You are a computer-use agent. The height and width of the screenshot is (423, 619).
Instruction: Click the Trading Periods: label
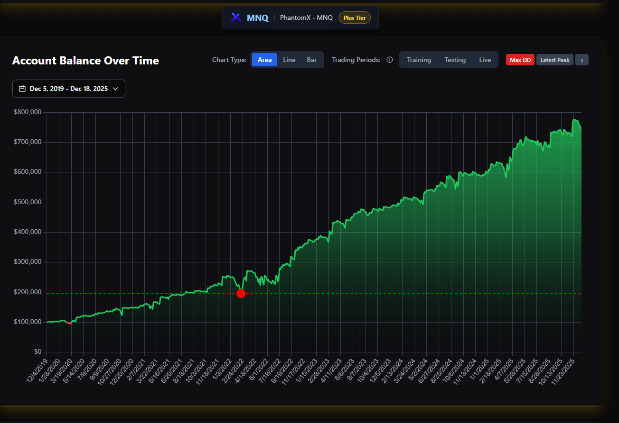click(356, 60)
